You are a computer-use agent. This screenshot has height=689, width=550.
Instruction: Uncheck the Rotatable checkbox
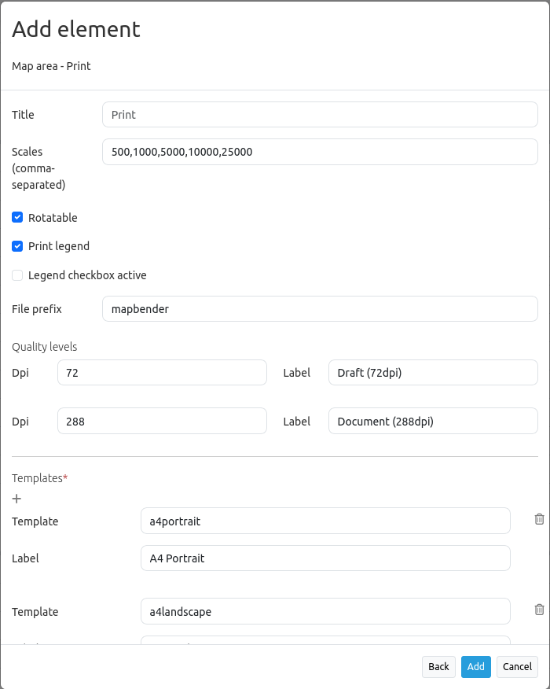17,218
